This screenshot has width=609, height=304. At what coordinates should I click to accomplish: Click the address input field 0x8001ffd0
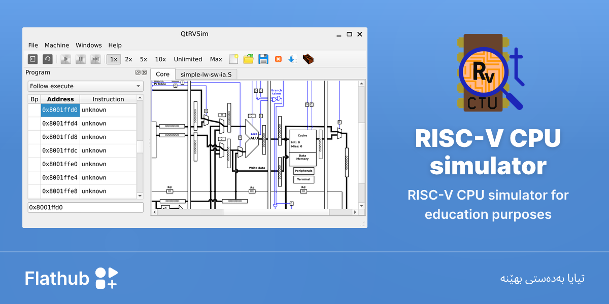tap(85, 207)
